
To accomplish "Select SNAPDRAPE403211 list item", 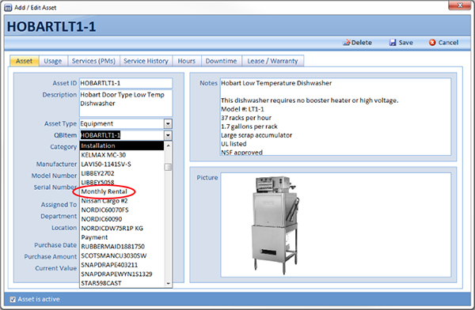I will 122,265.
